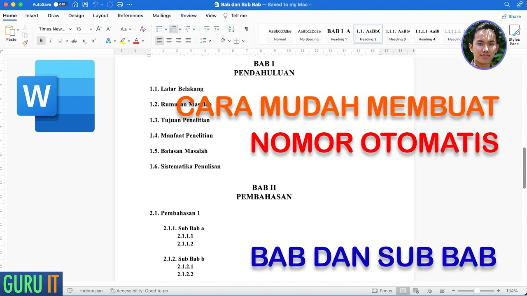This screenshot has width=527, height=296.
Task: Click the Share button
Action: point(511,16)
